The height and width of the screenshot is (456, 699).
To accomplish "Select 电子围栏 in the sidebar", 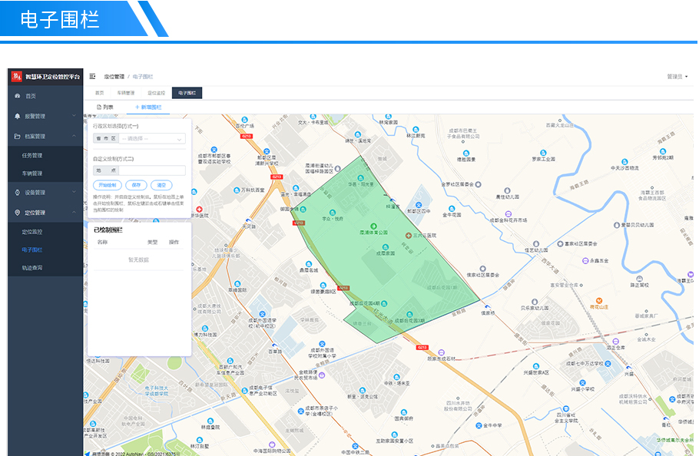I will click(32, 249).
